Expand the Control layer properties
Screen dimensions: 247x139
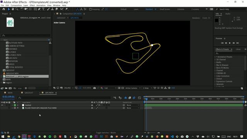pyautogui.click(x=12, y=105)
